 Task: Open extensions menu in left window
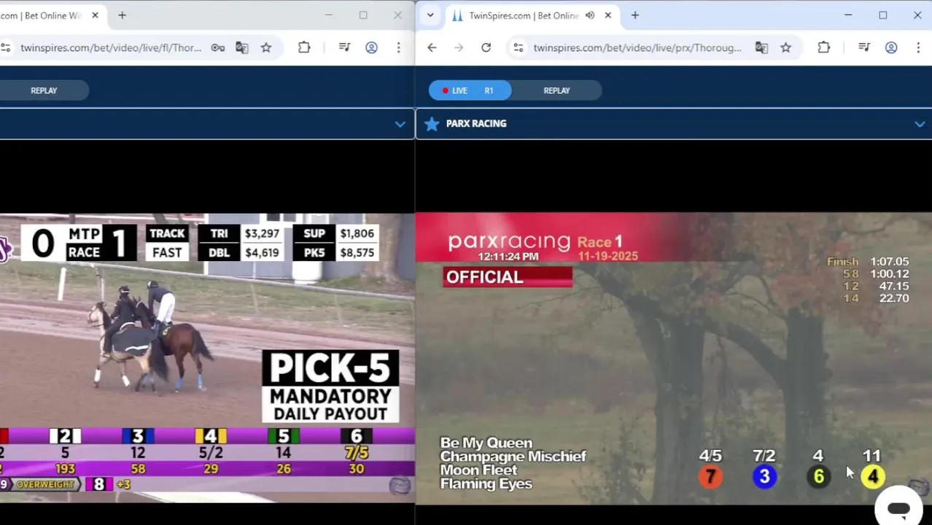304,47
